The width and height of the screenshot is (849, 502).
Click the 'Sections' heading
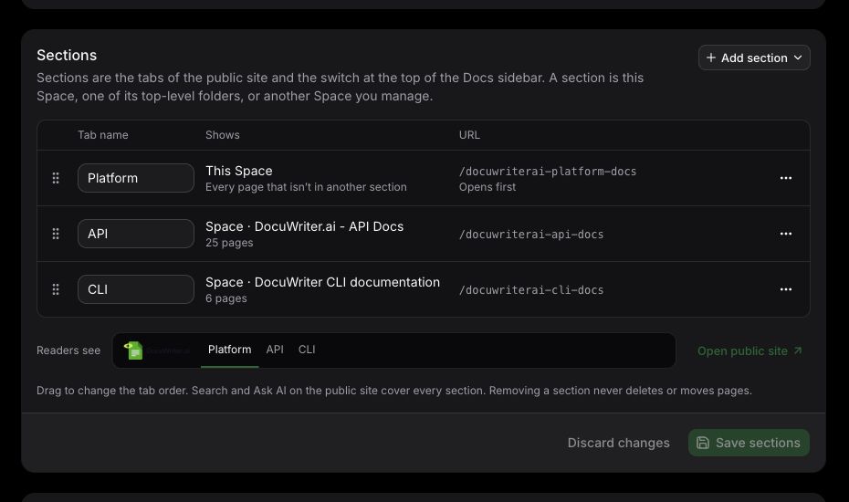coord(67,56)
